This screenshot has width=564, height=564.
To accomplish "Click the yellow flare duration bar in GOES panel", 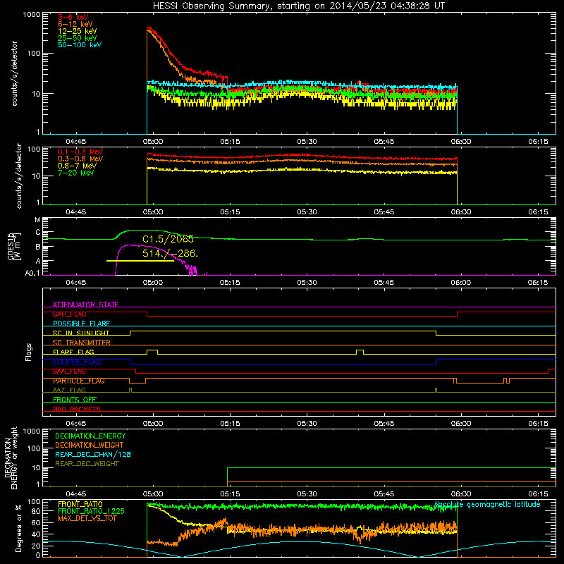I will 140,261.
